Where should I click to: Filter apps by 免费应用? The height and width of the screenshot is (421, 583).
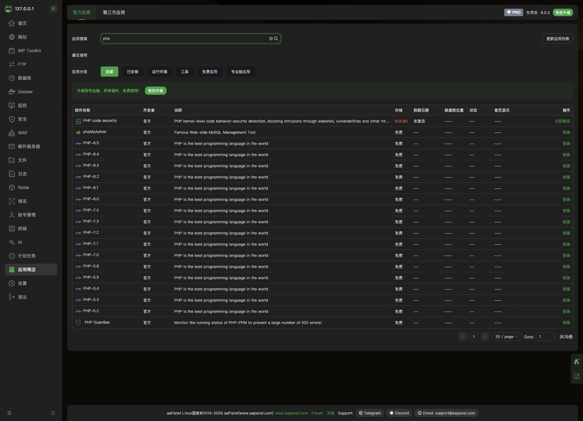pyautogui.click(x=210, y=72)
